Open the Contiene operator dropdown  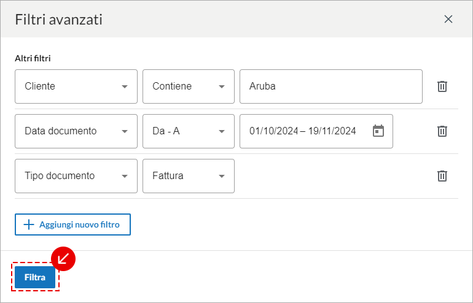tap(189, 86)
